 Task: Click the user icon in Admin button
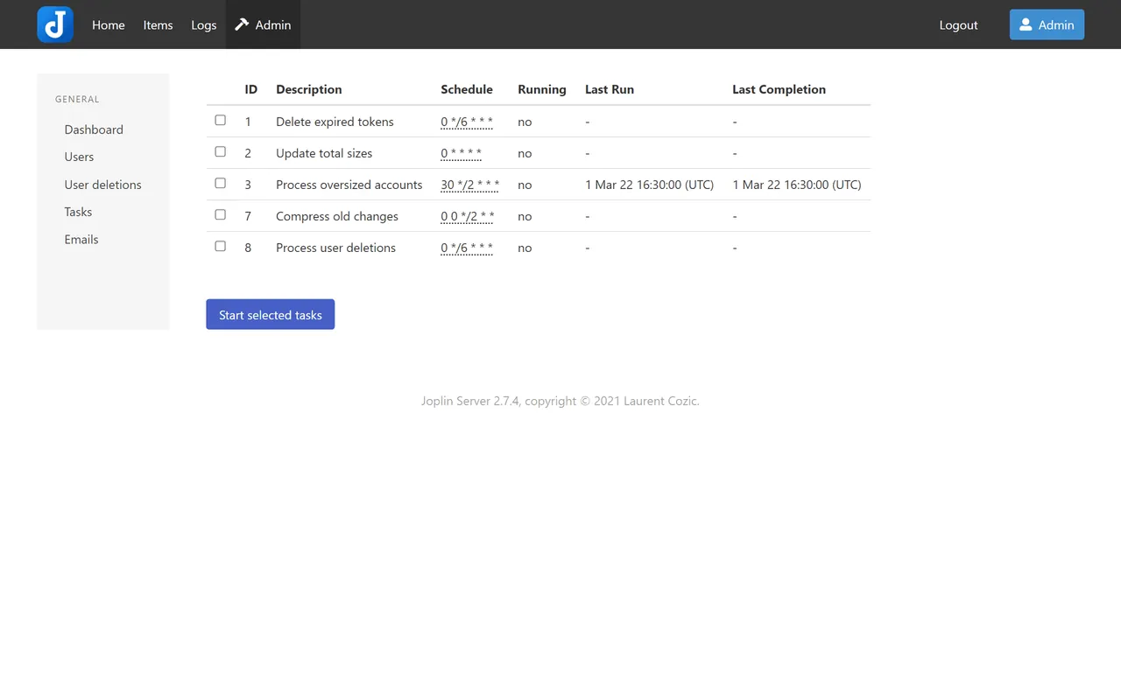[x=1026, y=24]
